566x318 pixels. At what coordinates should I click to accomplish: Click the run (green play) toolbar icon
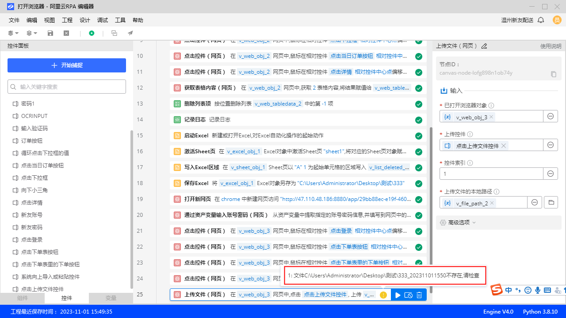pyautogui.click(x=92, y=33)
